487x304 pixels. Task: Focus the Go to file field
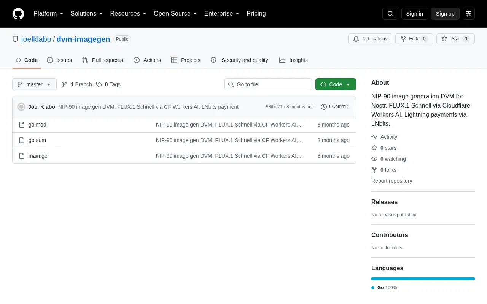[x=268, y=84]
